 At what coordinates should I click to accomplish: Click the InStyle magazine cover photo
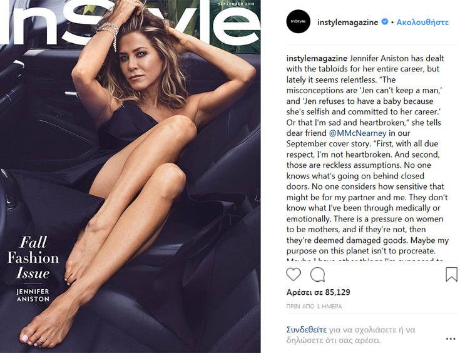(x=130, y=176)
